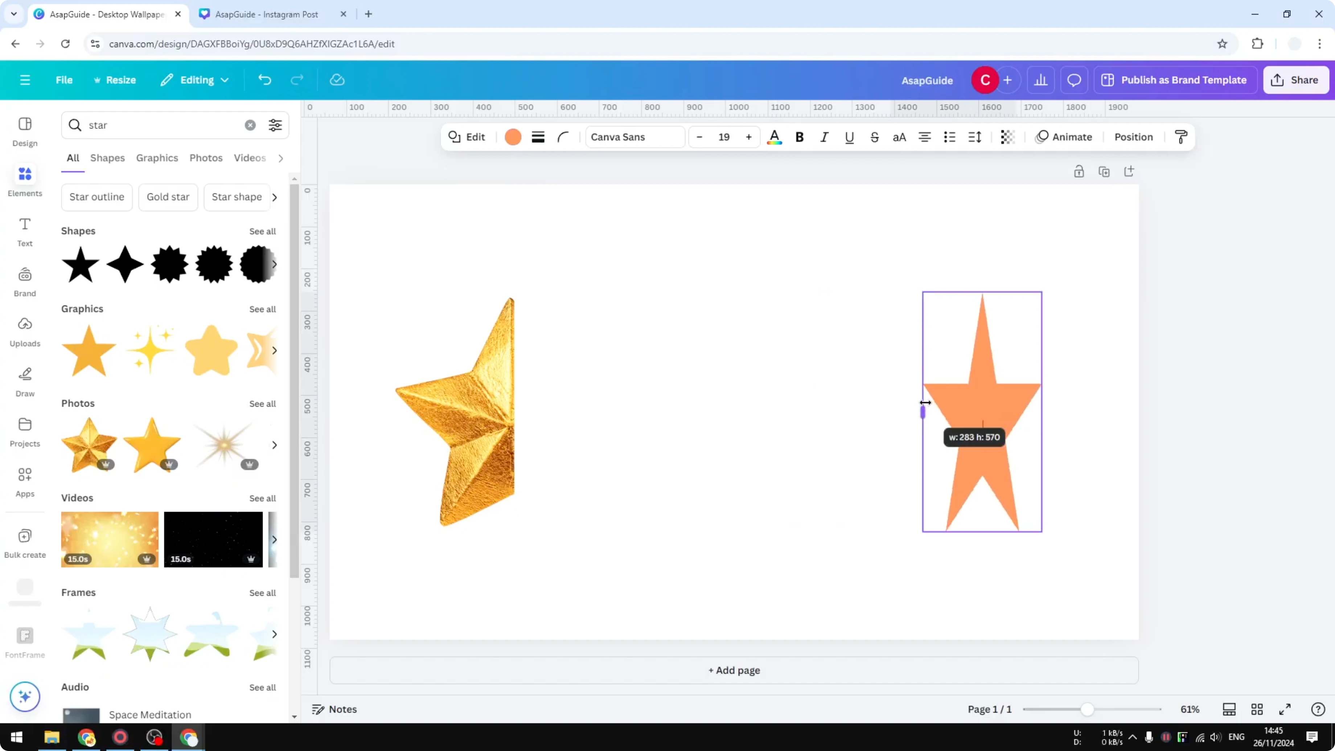Open the File menu
Viewport: 1335px width, 751px height.
tap(64, 80)
